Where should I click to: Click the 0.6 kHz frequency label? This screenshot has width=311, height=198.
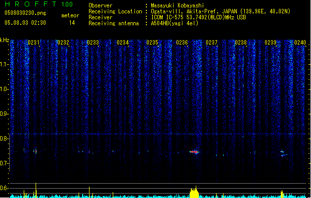point(4,188)
